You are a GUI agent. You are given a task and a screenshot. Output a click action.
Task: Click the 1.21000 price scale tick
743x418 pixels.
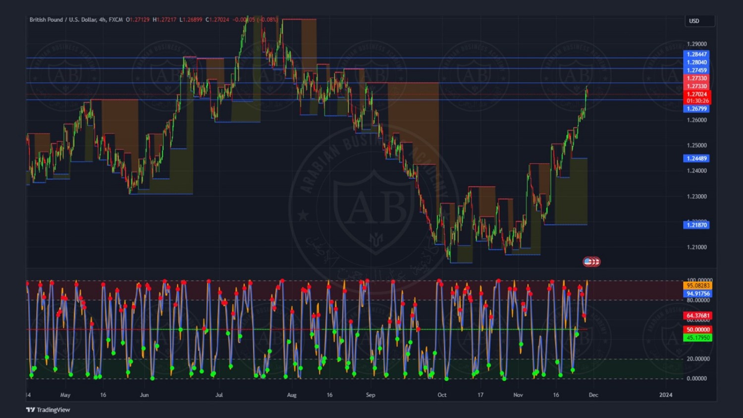pos(696,247)
